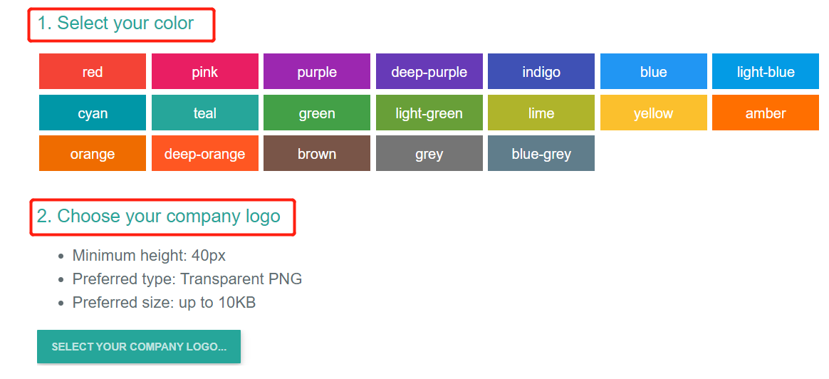
Task: Choose the teal color swatch
Action: point(205,113)
